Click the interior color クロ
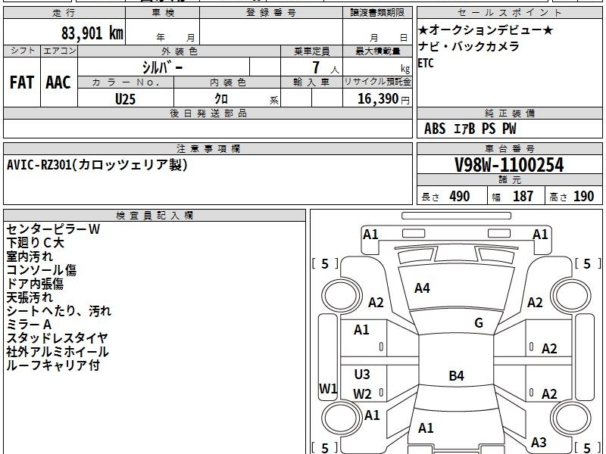 coord(221,99)
